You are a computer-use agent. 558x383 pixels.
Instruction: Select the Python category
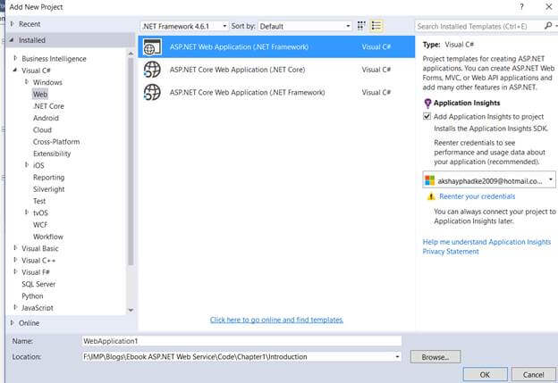point(32,296)
